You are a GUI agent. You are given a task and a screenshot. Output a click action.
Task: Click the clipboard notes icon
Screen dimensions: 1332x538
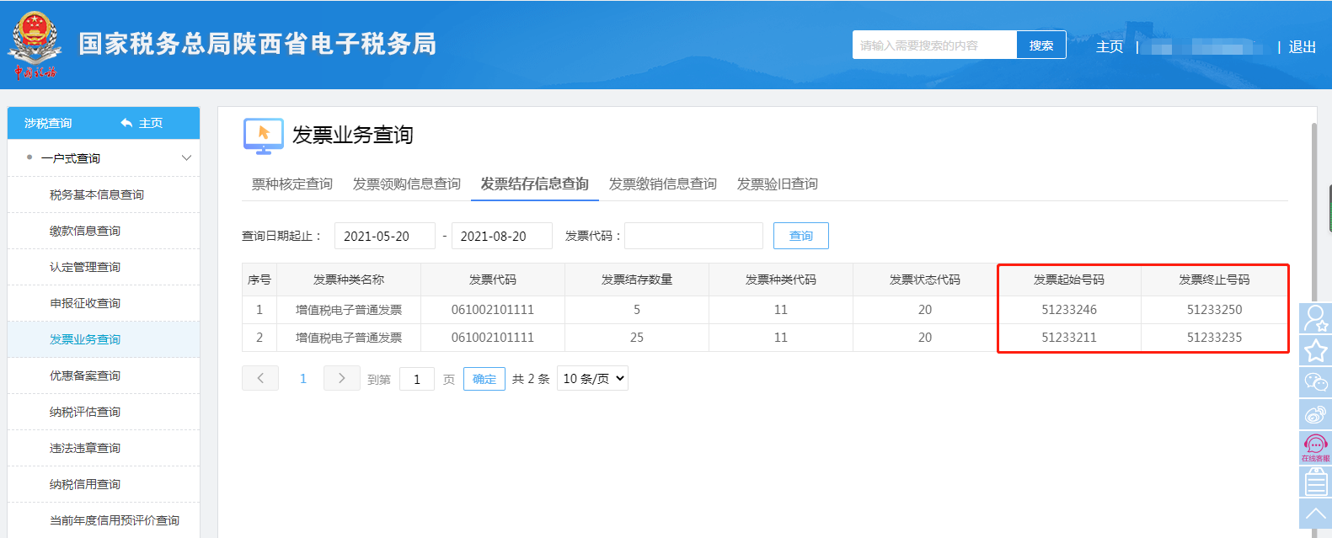(1315, 482)
